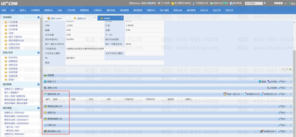Expand the 费用支出单 section arrow
This screenshot has width=296, height=137.
pos(288,106)
